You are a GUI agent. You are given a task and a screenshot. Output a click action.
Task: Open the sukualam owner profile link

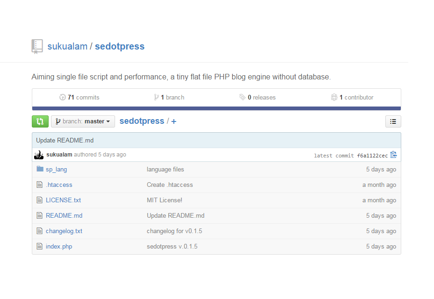pos(67,46)
